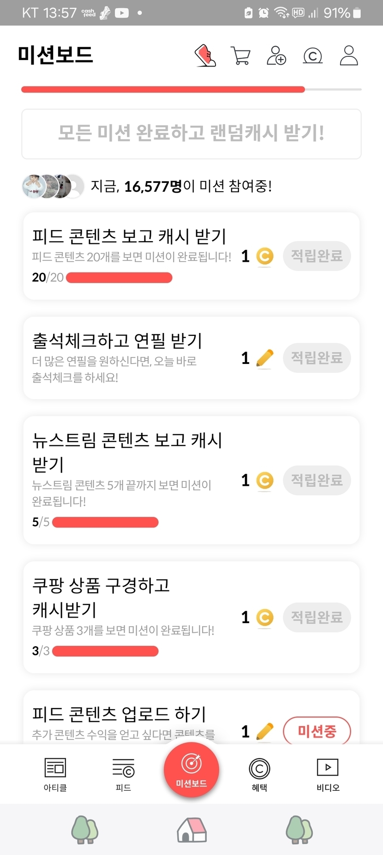
Task: Click the overall mission progress bar
Action: pyautogui.click(x=191, y=89)
